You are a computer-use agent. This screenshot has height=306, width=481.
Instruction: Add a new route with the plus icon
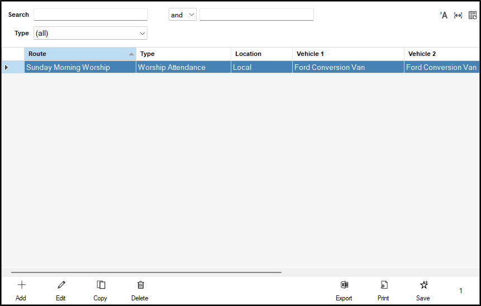[21, 289]
